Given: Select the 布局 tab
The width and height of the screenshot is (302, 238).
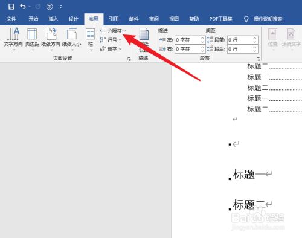Looking at the screenshot, I should (x=94, y=19).
